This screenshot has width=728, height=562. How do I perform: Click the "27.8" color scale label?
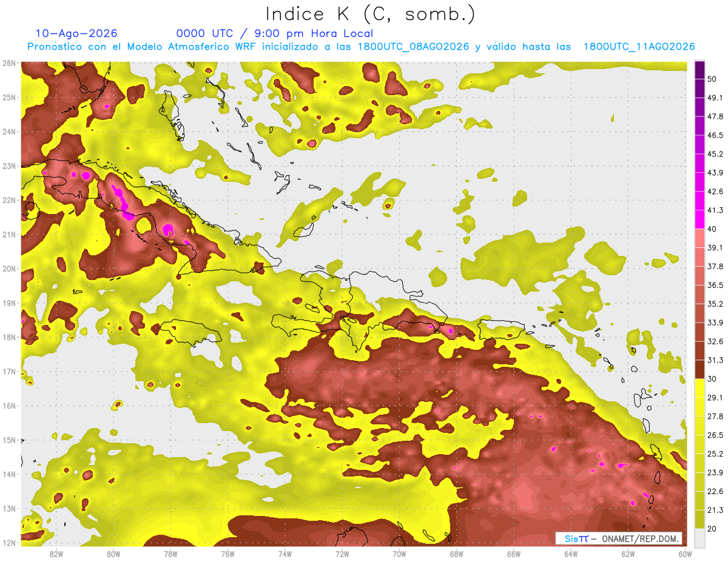coord(715,416)
